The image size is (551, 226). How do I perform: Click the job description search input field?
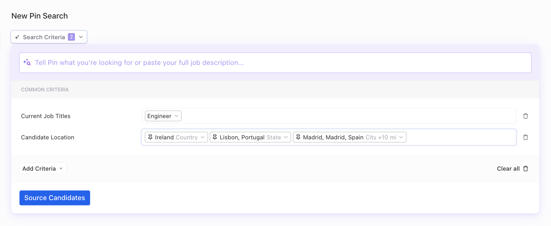274,63
